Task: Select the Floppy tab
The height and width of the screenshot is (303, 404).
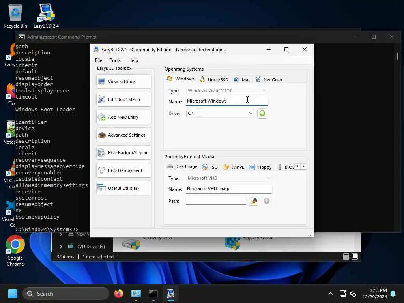Action: (260, 167)
